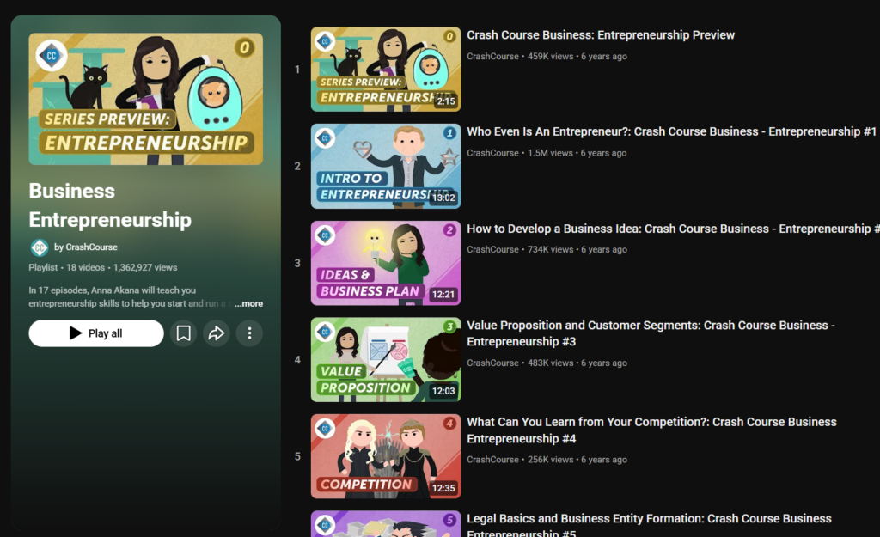Click the '256K views • 6 years ago' text
The image size is (880, 537).
point(577,459)
